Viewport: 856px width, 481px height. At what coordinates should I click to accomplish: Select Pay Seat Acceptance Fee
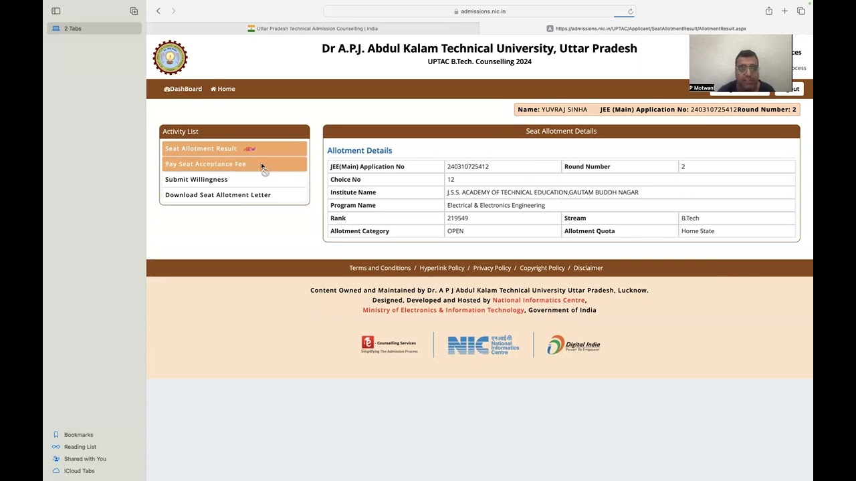pyautogui.click(x=234, y=164)
